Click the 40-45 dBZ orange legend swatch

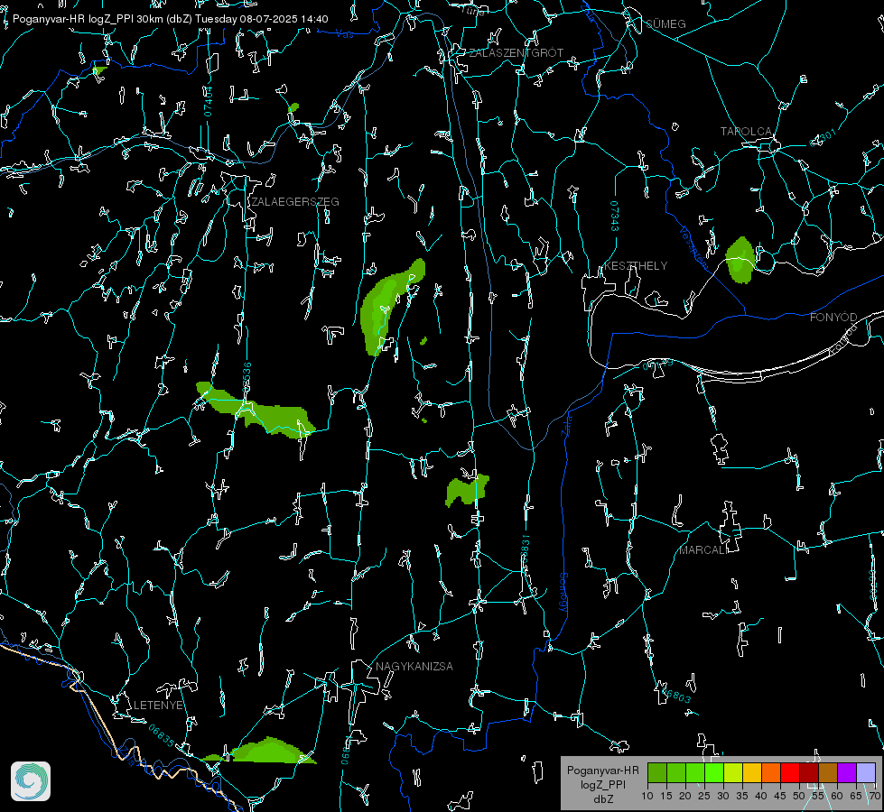pyautogui.click(x=771, y=773)
